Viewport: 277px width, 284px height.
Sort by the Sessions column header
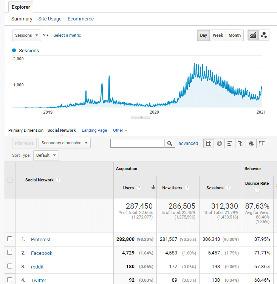point(215,188)
